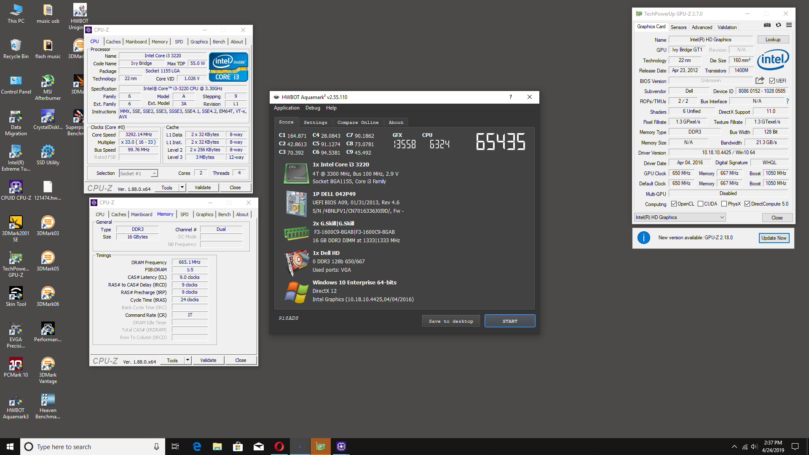Launch the 3DMark06 desktop icon
This screenshot has width=809, height=455.
click(x=48, y=296)
